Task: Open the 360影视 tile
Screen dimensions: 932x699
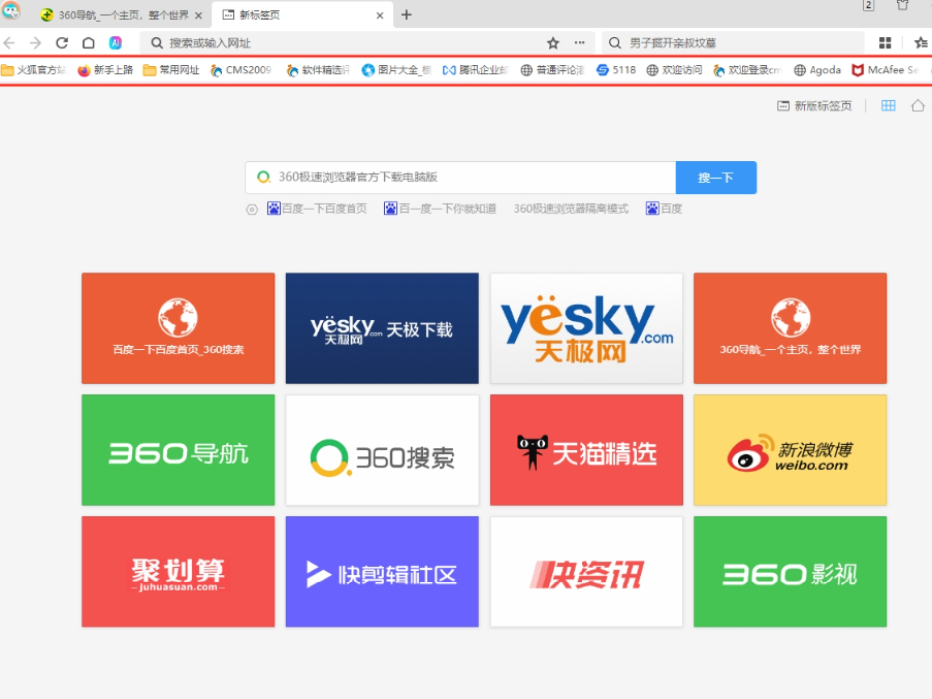Action: pyautogui.click(x=790, y=572)
